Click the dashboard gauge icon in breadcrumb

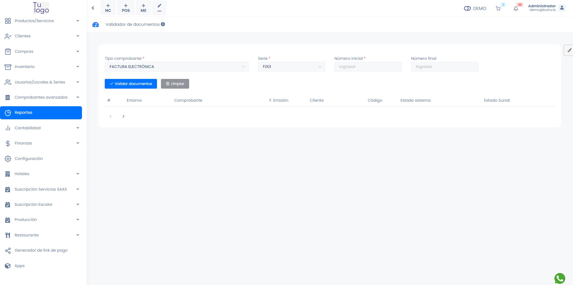coord(96,25)
